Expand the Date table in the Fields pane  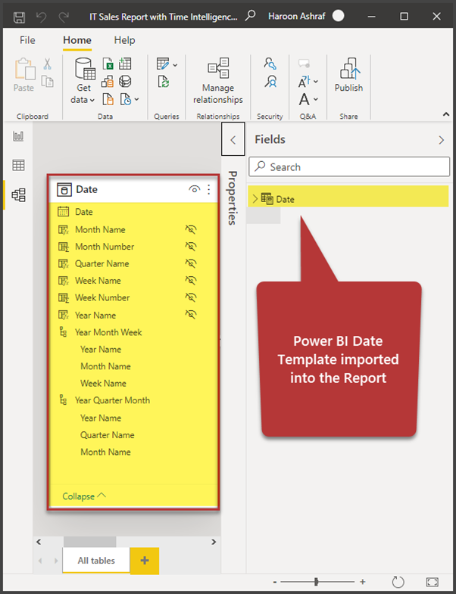[x=255, y=199]
